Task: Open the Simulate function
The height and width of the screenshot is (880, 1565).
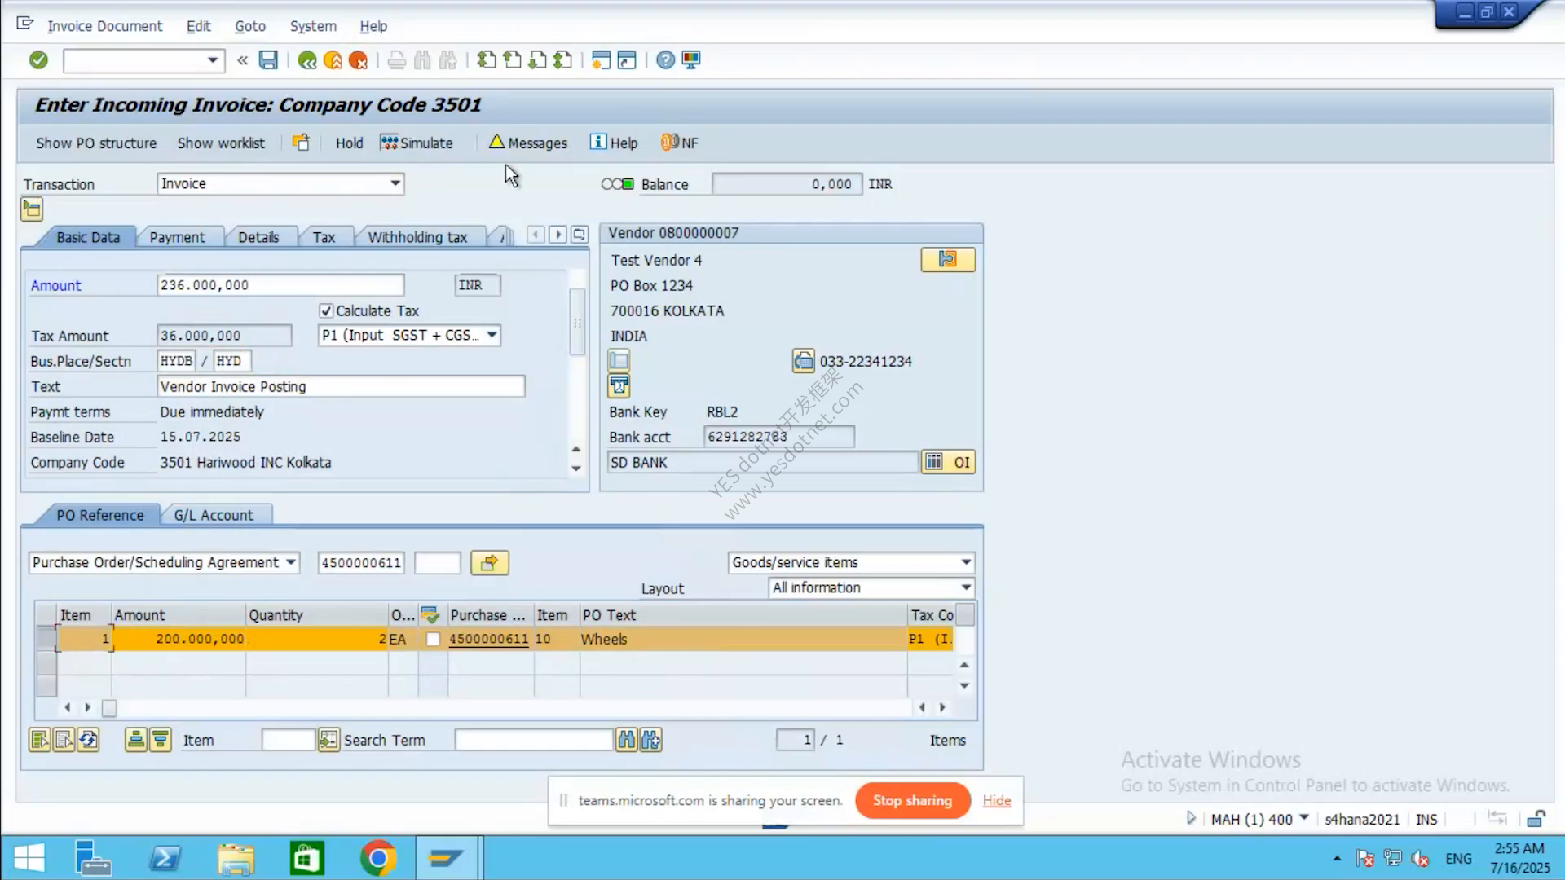Action: [x=417, y=143]
